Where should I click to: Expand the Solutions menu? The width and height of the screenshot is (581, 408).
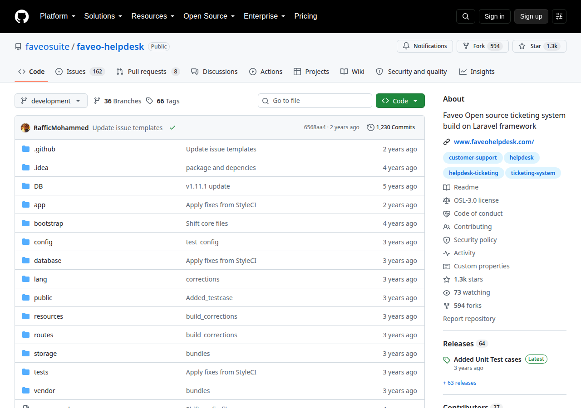click(103, 16)
